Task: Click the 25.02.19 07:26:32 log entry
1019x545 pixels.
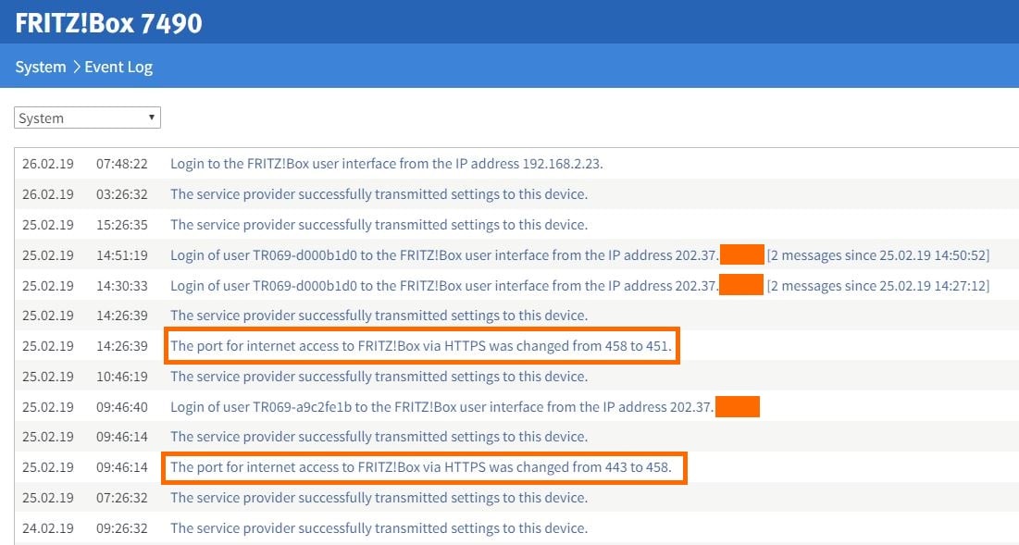Action: coord(516,498)
